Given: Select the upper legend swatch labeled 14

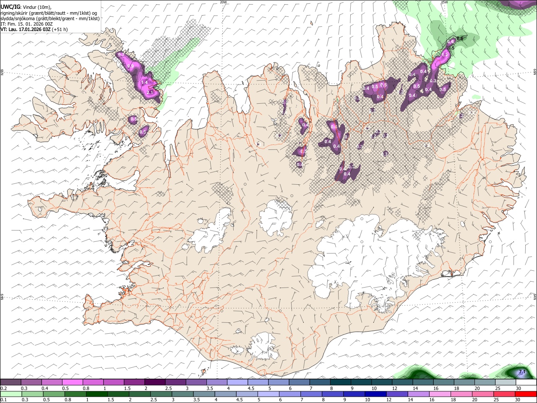Looking at the screenshot, I should tap(422, 382).
